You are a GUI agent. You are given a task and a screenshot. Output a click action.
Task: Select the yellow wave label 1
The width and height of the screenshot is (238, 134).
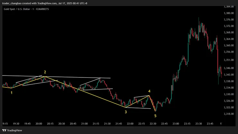click(x=12, y=93)
